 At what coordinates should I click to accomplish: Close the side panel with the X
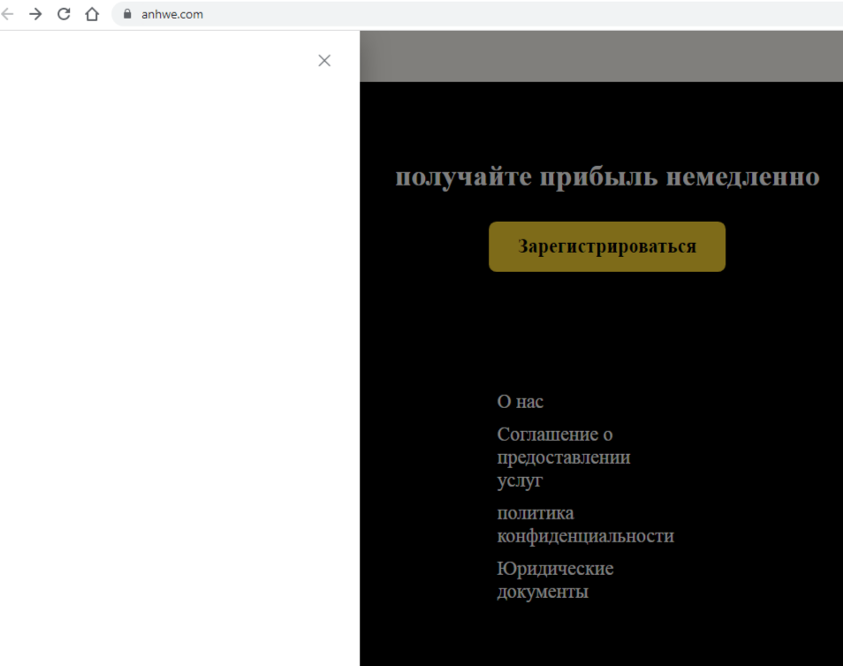point(324,60)
